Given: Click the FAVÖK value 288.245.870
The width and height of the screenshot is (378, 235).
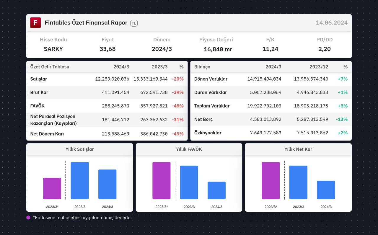Looking at the screenshot, I should click(x=115, y=106).
